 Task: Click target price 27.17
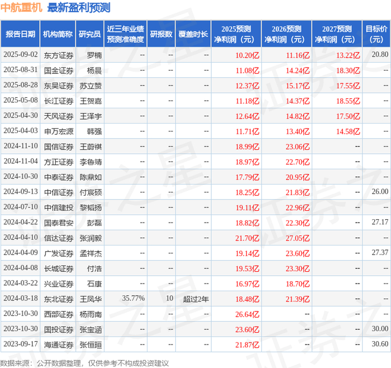click(380, 222)
